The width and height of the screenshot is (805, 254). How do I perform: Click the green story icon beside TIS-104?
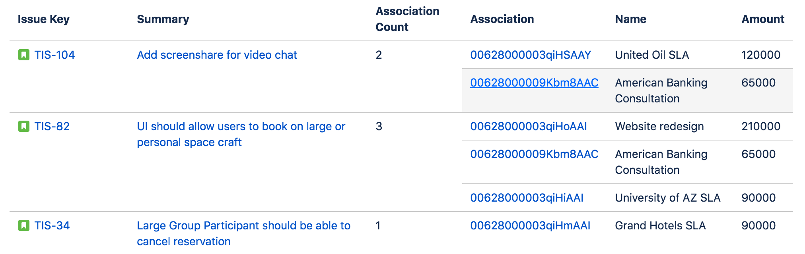24,55
